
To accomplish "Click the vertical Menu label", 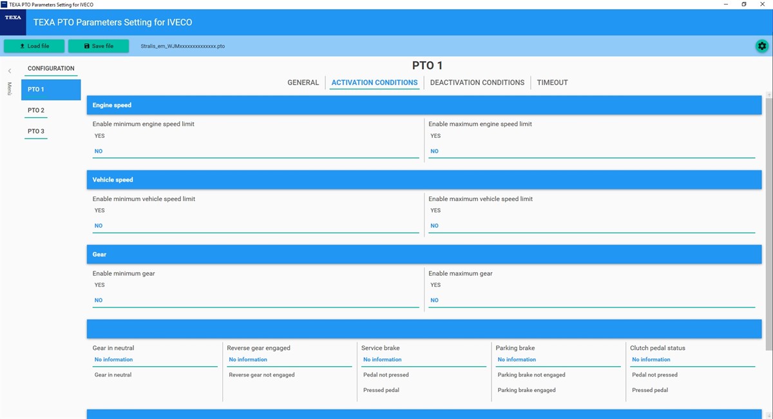I will pyautogui.click(x=10, y=89).
